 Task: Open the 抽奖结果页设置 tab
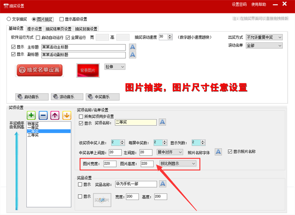coord(59,29)
